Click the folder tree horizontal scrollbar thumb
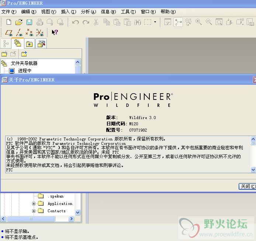The image size is (256, 241). click(31, 219)
